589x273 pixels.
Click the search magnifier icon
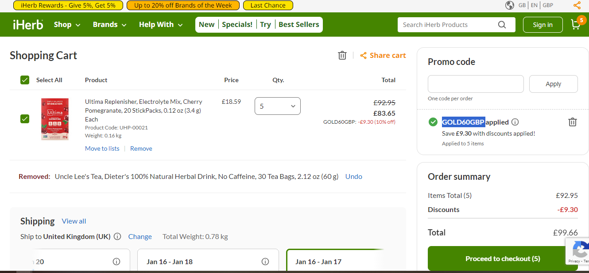[x=502, y=25]
